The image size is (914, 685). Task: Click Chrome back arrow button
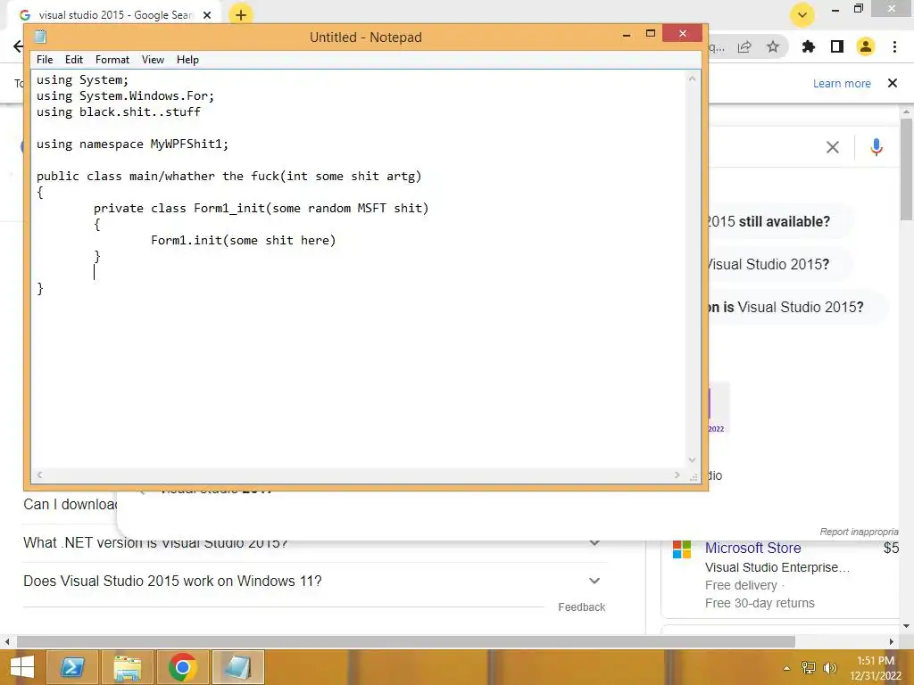[x=18, y=46]
